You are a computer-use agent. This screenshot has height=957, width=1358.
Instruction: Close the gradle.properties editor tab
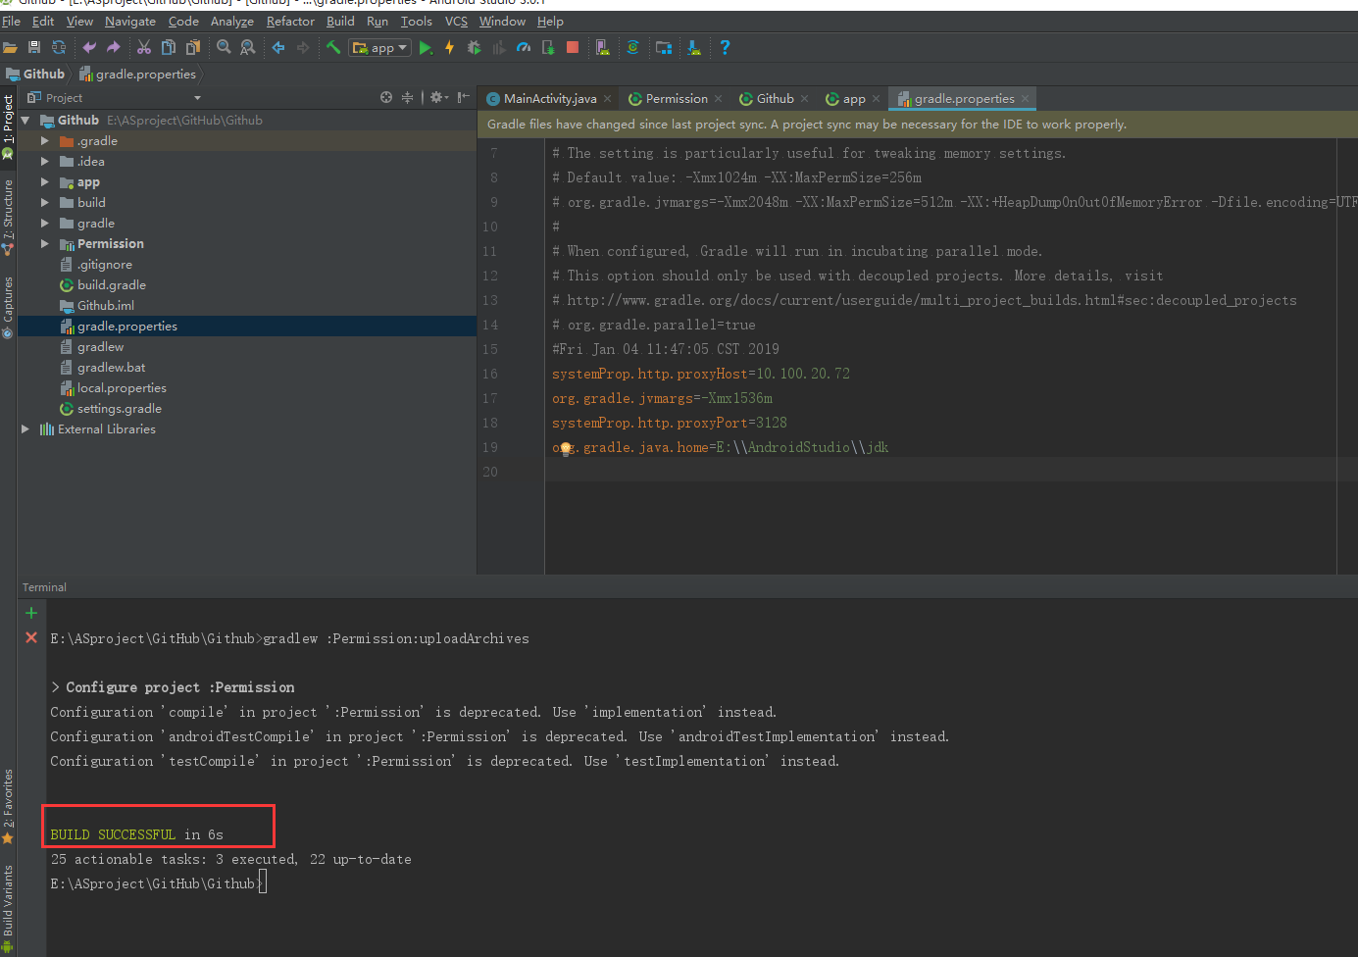point(1025,98)
